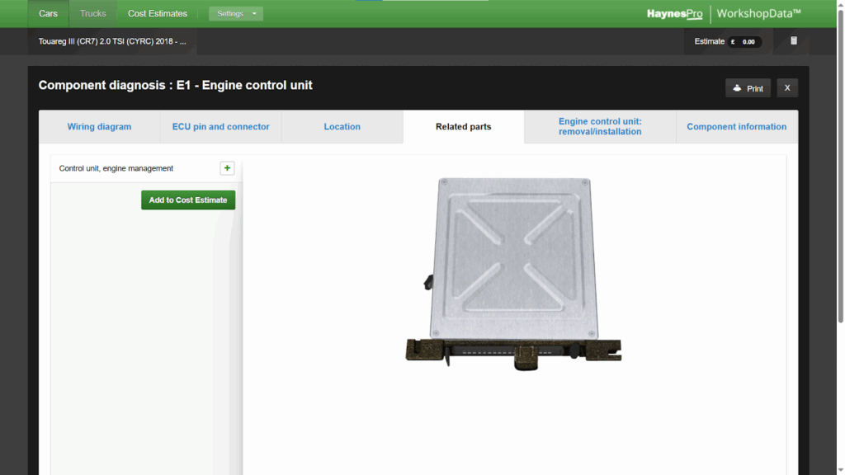This screenshot has width=845, height=475.
Task: Select the HaynesPro logo
Action: (674, 13)
